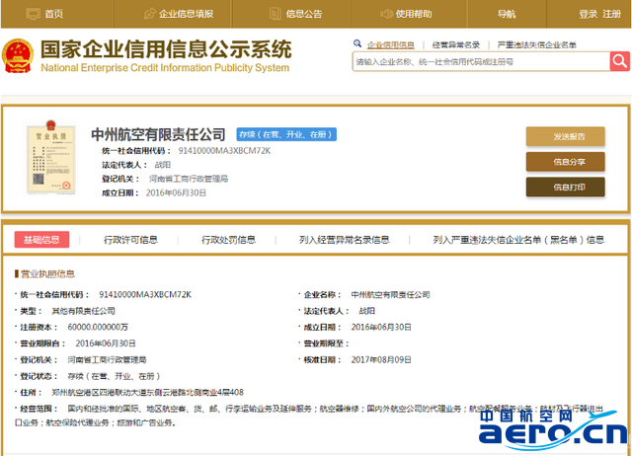Click the 营业执照信息 section heading

(x=47, y=274)
